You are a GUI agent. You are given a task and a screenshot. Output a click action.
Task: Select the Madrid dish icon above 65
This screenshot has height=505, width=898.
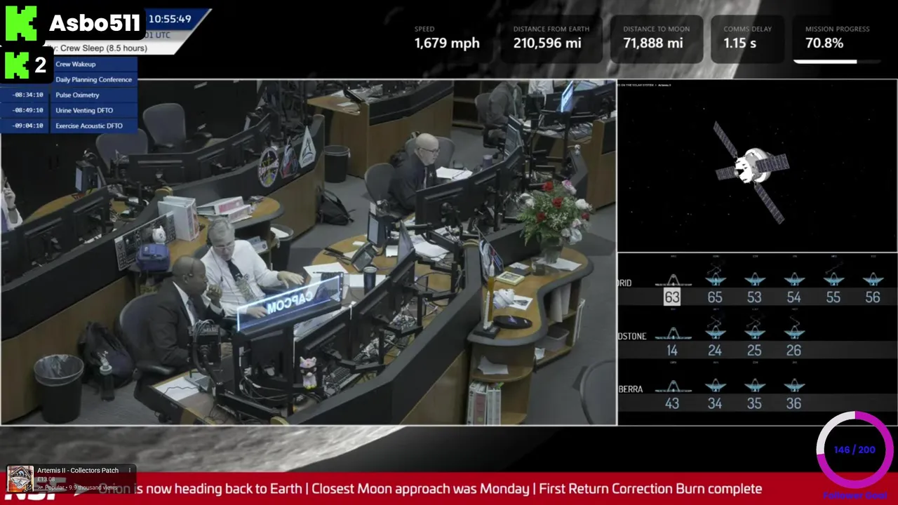[715, 278]
